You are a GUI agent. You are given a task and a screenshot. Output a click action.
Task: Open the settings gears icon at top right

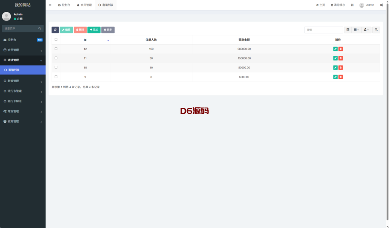point(381,5)
